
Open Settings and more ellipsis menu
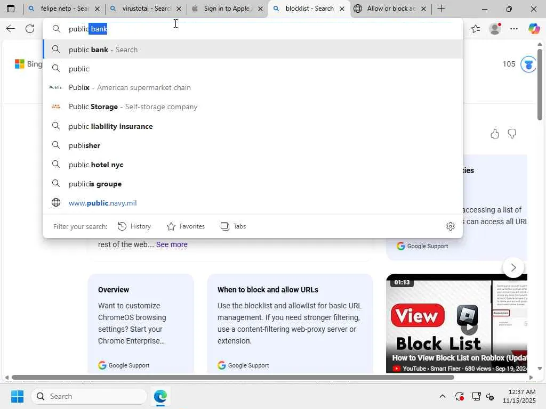514,29
